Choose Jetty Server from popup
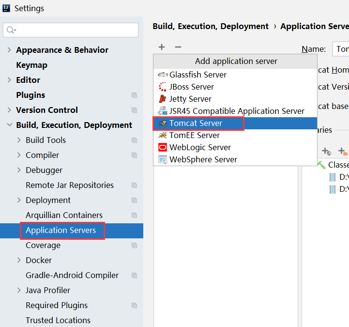The height and width of the screenshot is (327, 349). 235,99
